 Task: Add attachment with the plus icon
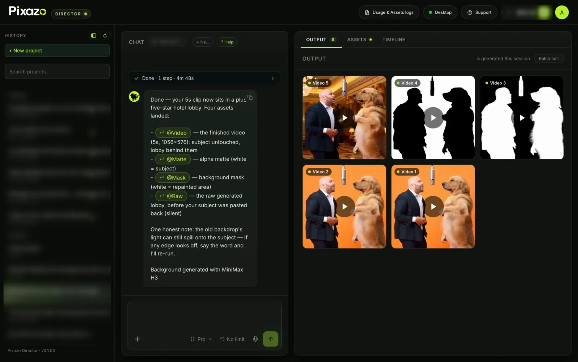[x=138, y=339]
